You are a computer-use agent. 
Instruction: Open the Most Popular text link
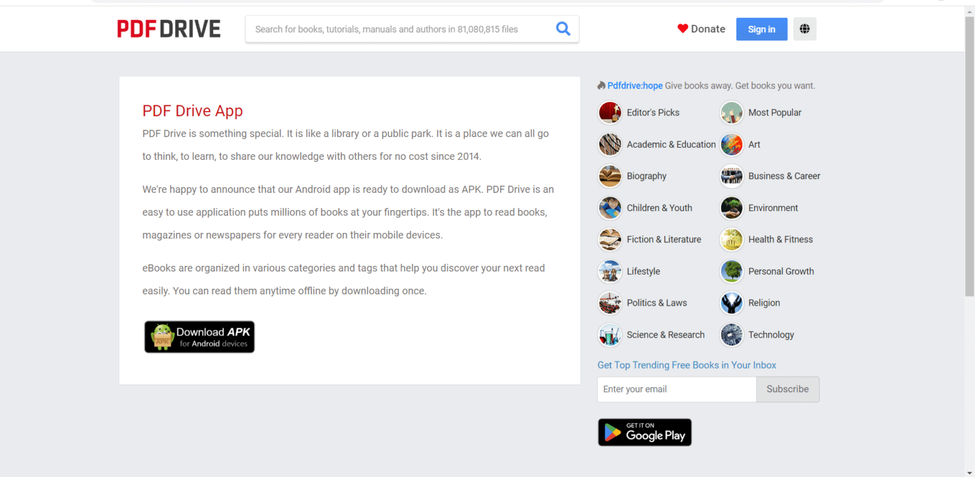tap(775, 113)
